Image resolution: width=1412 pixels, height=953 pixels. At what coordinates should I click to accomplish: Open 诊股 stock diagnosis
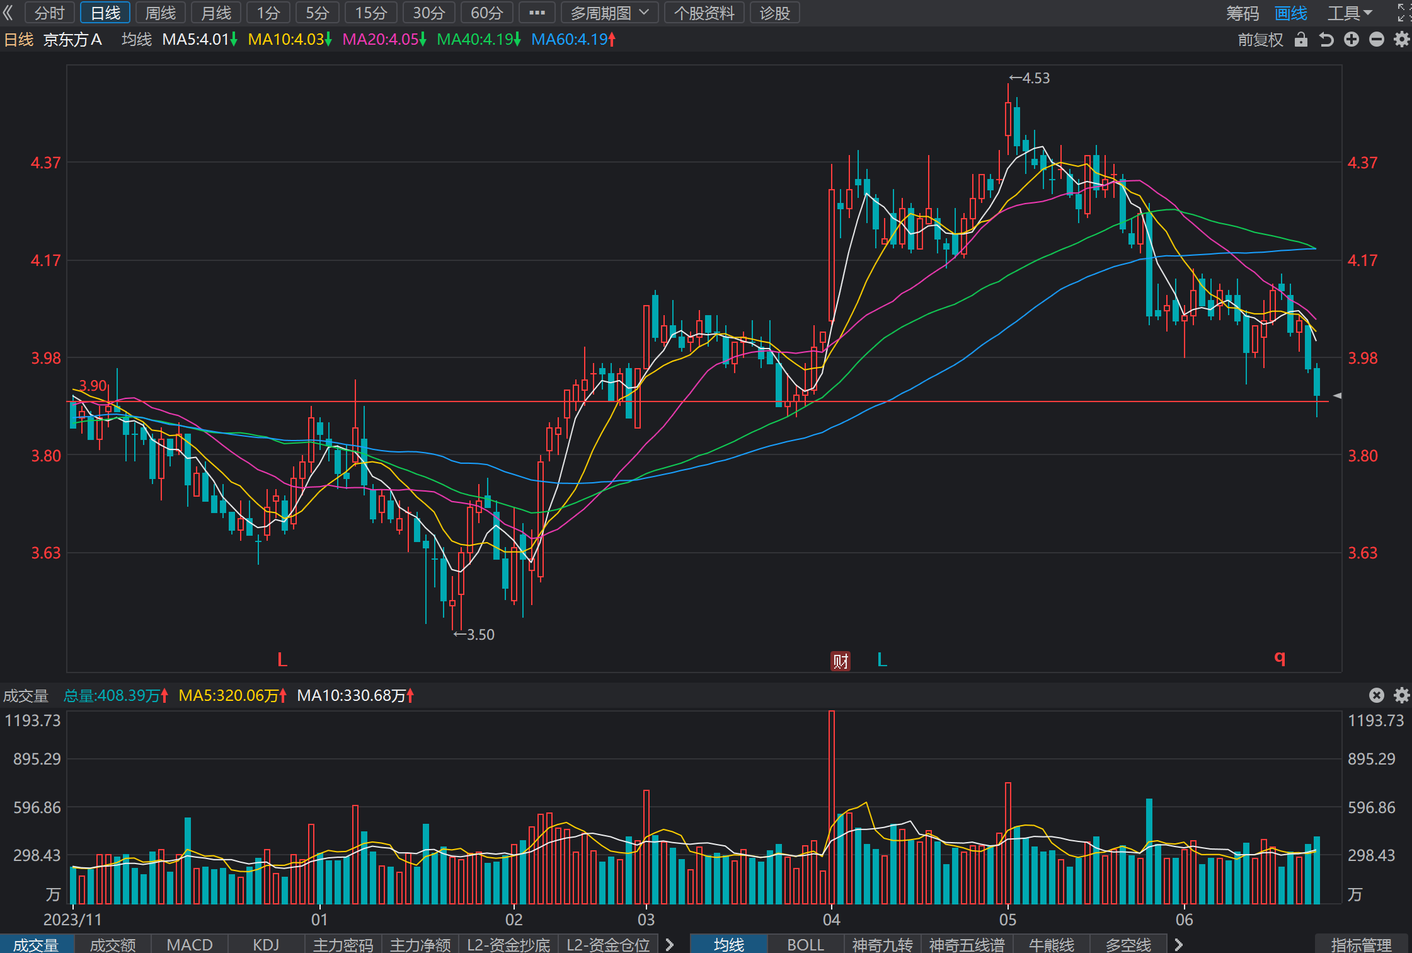click(x=775, y=13)
